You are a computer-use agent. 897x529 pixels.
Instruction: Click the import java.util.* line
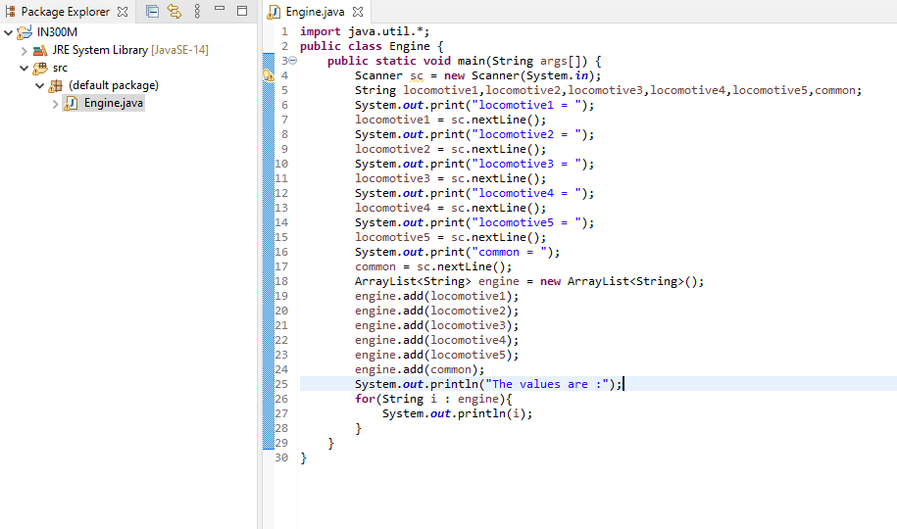[x=365, y=31]
